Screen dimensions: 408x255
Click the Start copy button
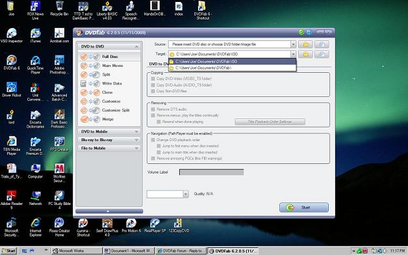coord(304,208)
